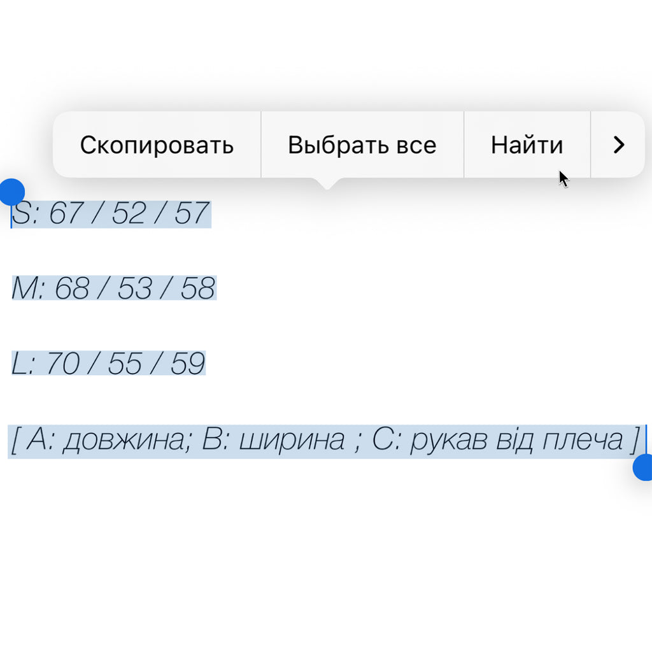Click the top-left blue selection start handle
Viewport: 652px width, 652px height.
pos(11,191)
